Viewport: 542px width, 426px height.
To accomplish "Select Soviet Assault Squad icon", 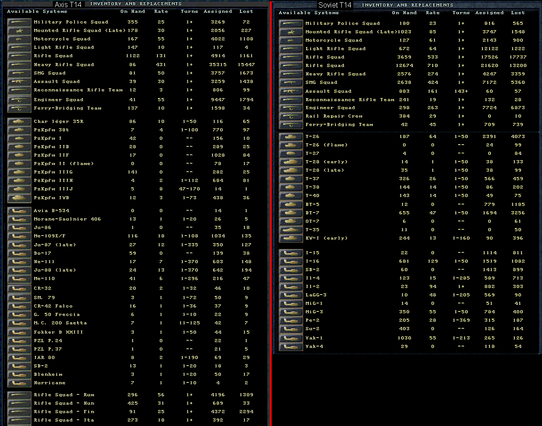I will [x=291, y=91].
